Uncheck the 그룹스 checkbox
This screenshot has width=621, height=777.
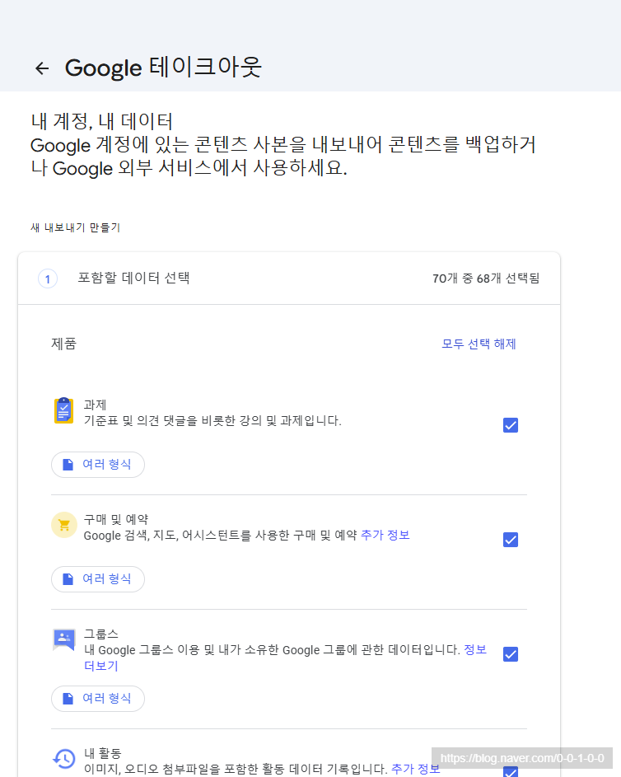(x=510, y=654)
